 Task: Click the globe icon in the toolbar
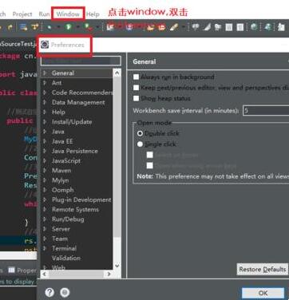254,27
